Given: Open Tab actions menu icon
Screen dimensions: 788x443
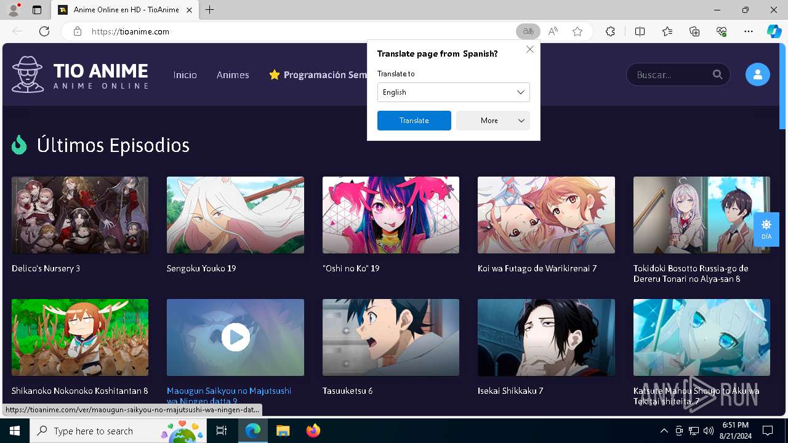Looking at the screenshot, I should click(x=37, y=10).
